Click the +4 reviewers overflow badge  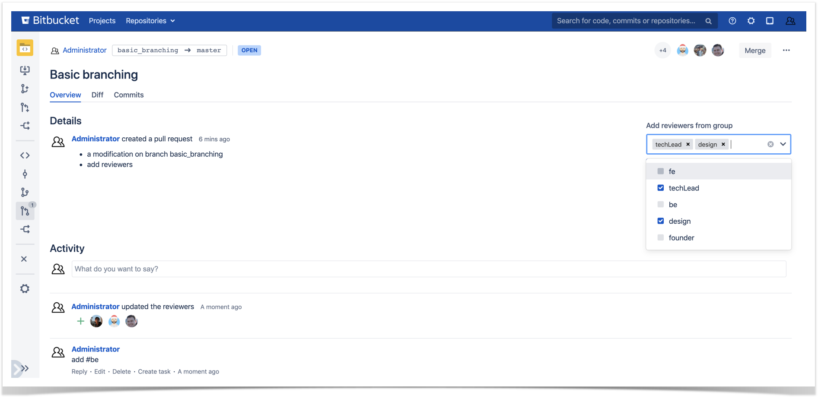pyautogui.click(x=663, y=50)
